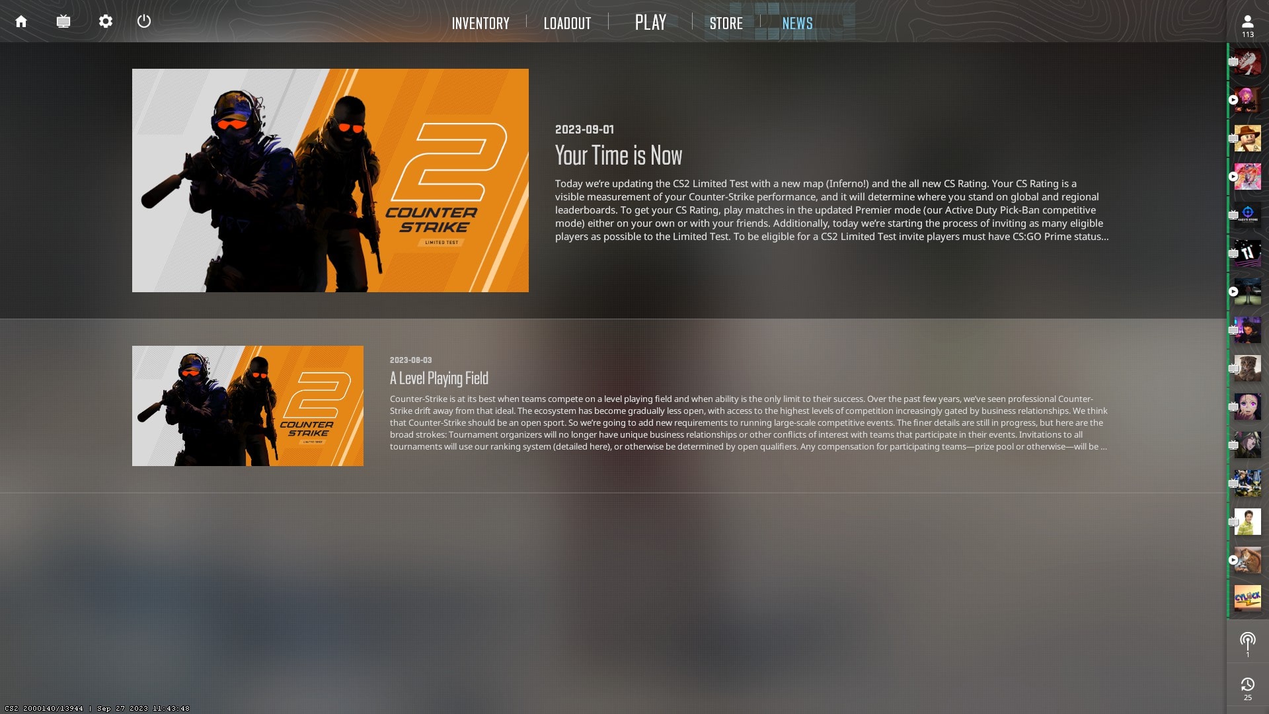Open the Inventory section
Image resolution: width=1269 pixels, height=714 pixels.
click(481, 22)
